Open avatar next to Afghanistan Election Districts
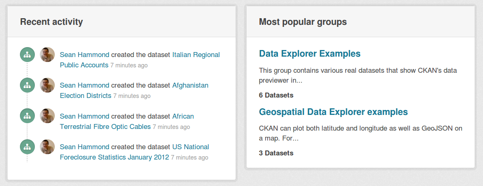This screenshot has height=186, width=483. [x=47, y=85]
